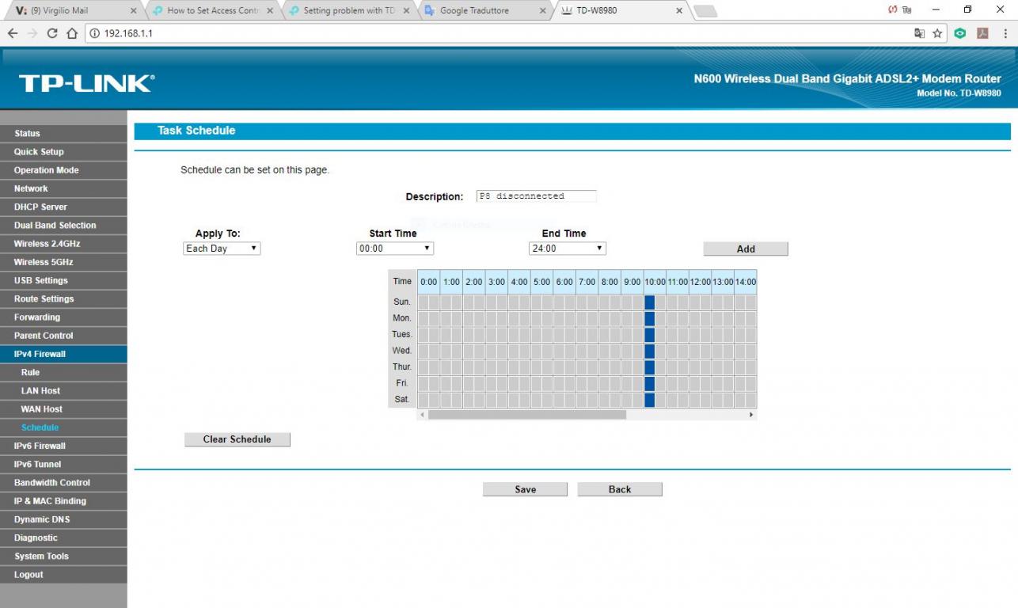
Task: Open Bandwidth Control menu item
Action: click(x=63, y=482)
